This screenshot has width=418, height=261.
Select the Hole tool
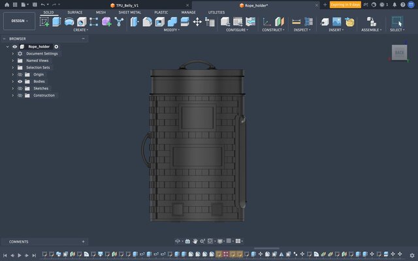(x=82, y=22)
